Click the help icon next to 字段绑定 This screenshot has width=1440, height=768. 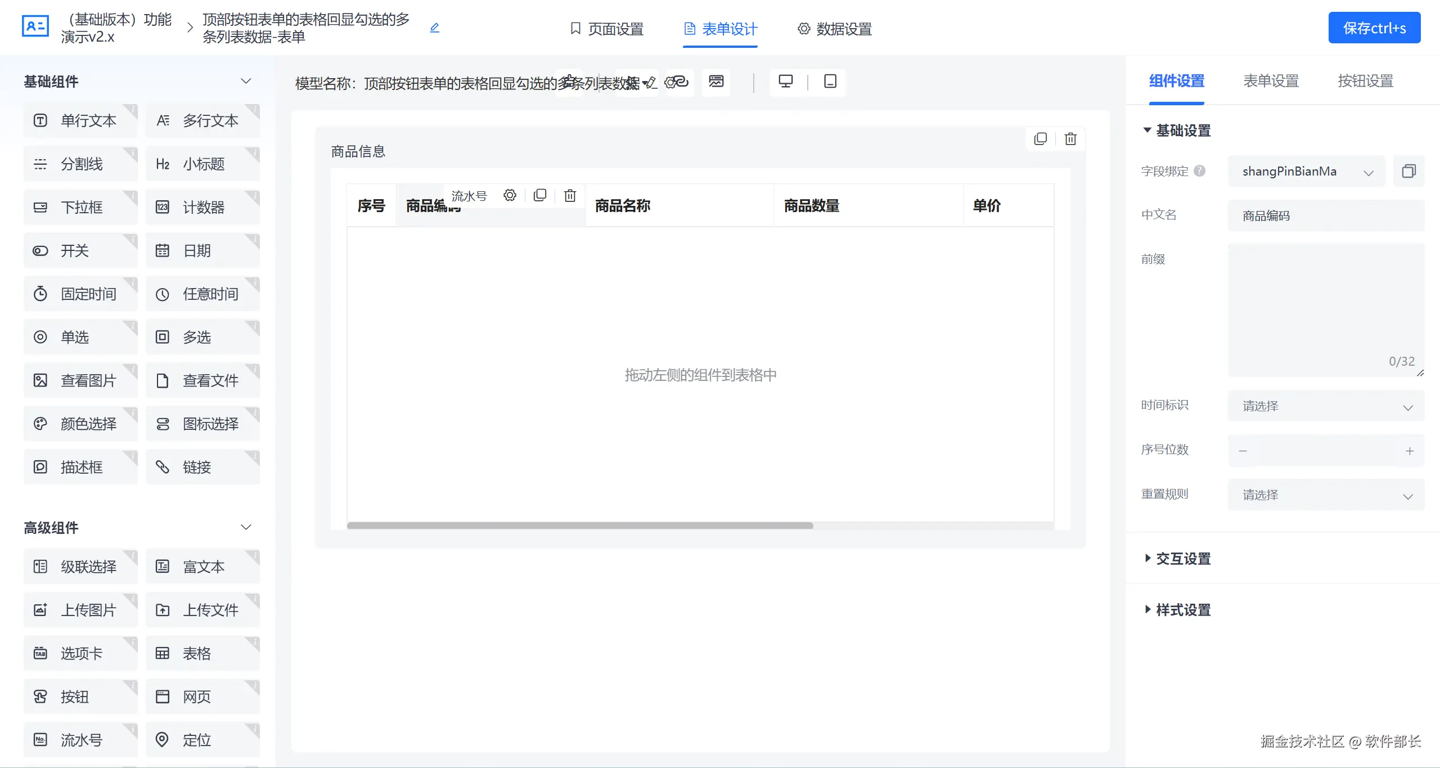click(x=1199, y=170)
